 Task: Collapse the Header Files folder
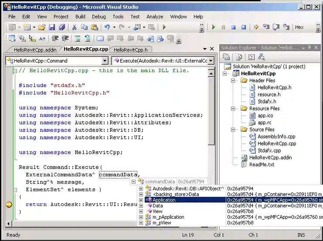pyautogui.click(x=233, y=81)
